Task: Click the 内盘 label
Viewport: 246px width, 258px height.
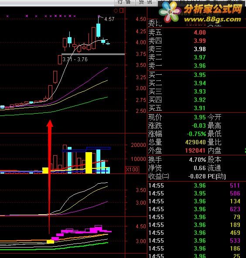Action: point(214,150)
